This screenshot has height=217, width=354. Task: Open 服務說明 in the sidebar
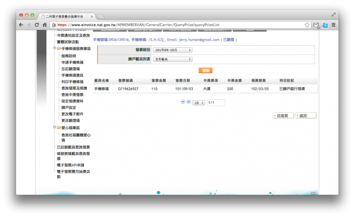tap(69, 56)
